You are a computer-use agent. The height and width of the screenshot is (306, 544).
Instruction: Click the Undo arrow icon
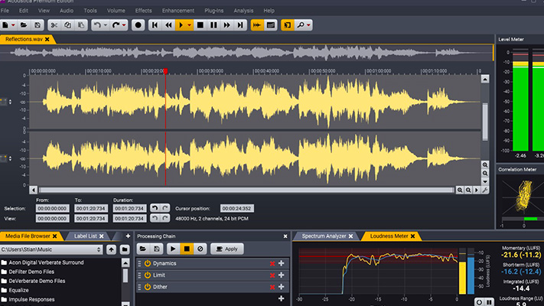[99, 25]
